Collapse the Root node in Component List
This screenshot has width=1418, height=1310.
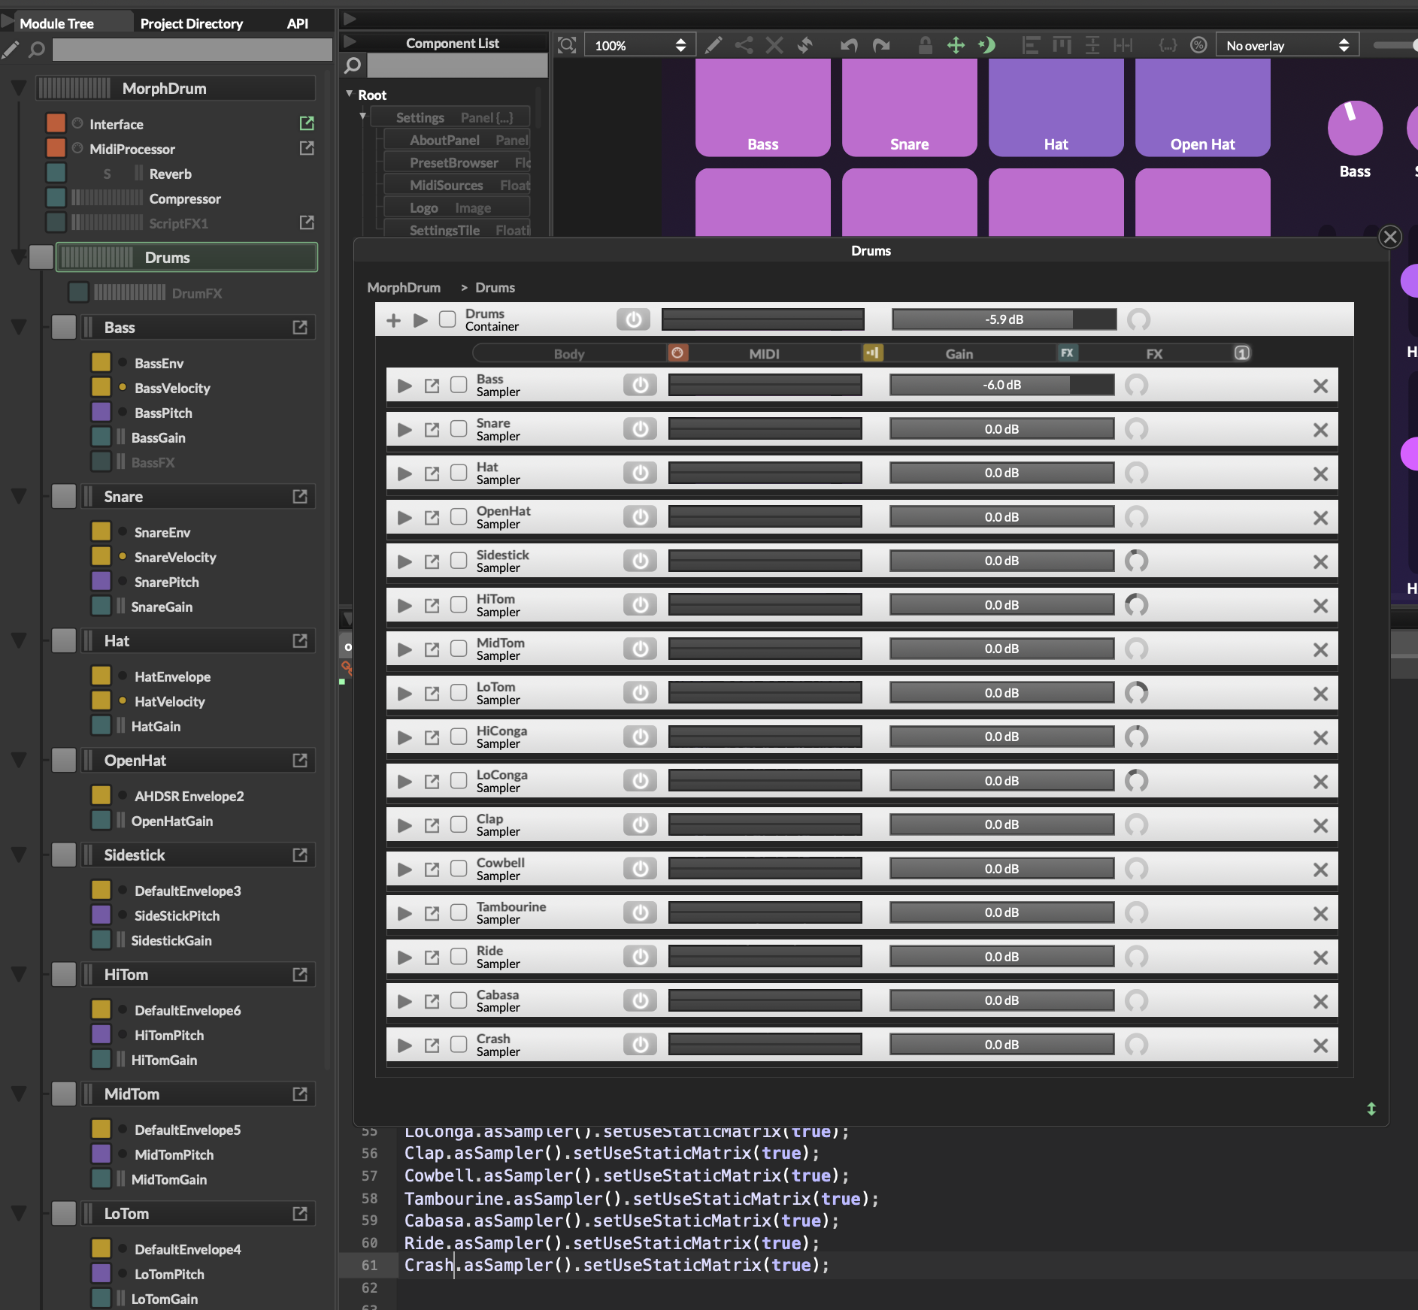pyautogui.click(x=348, y=95)
